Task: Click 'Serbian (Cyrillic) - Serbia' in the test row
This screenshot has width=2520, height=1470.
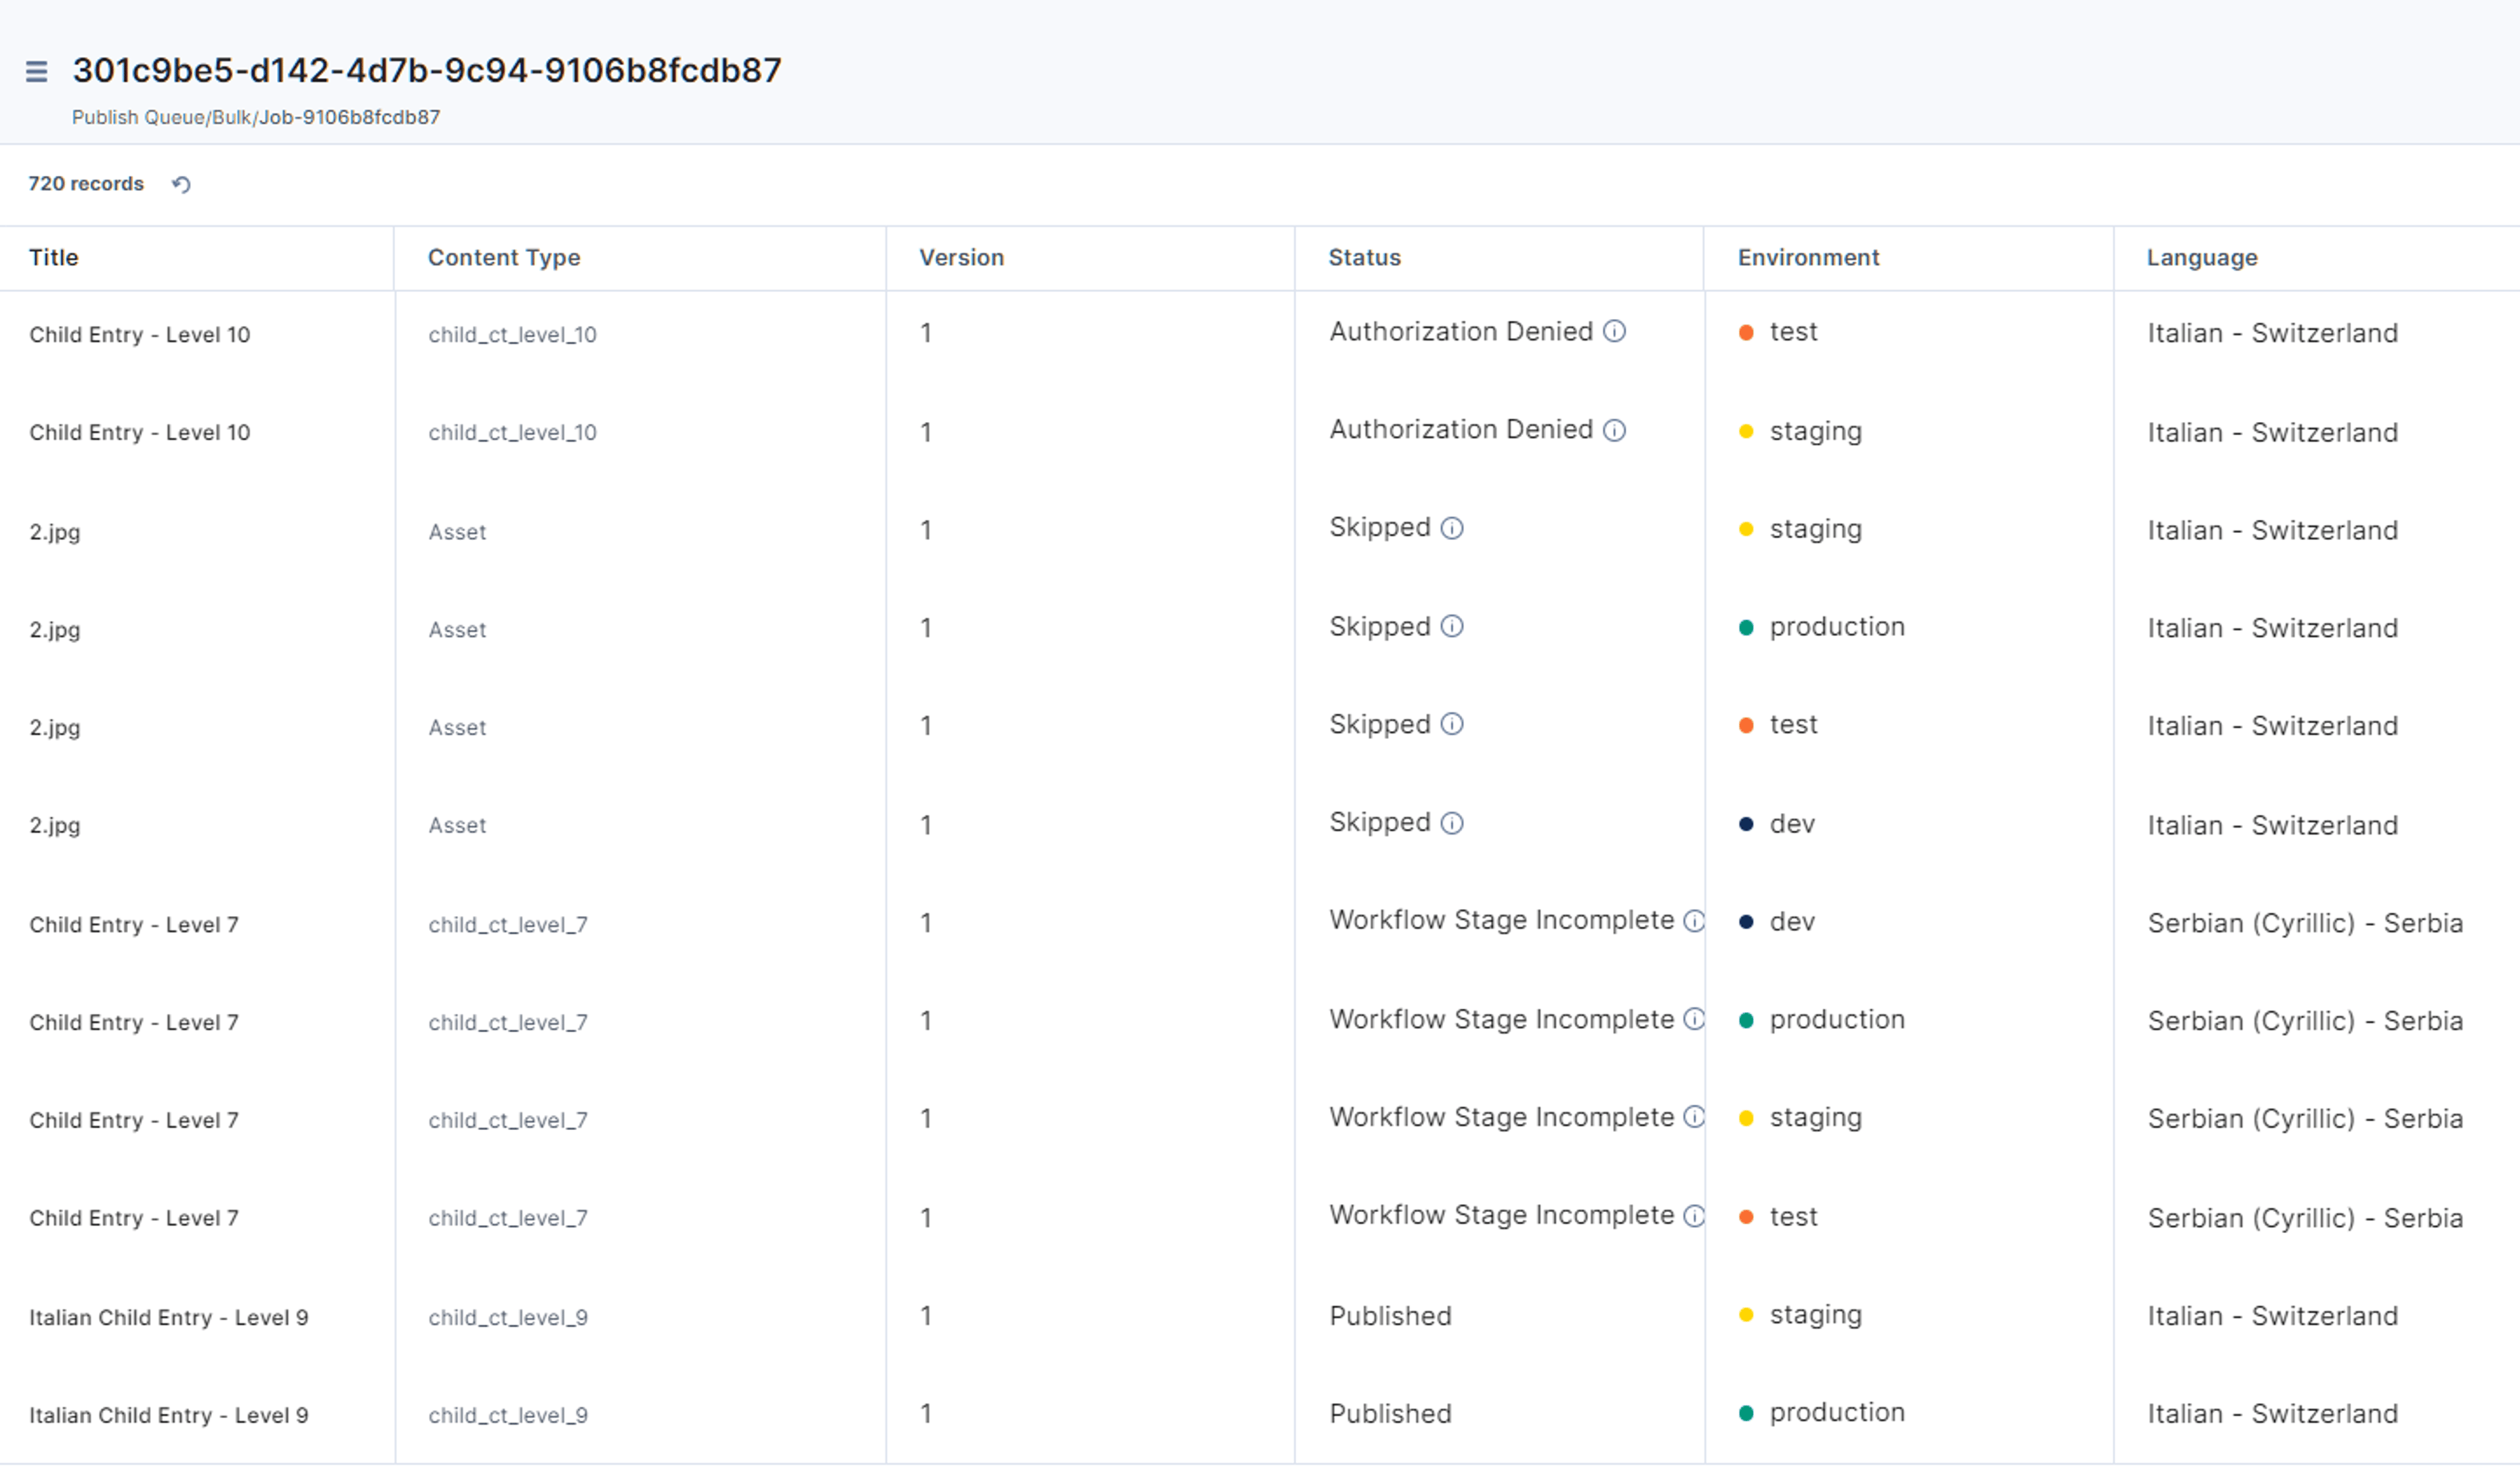Action: 2305,1219
